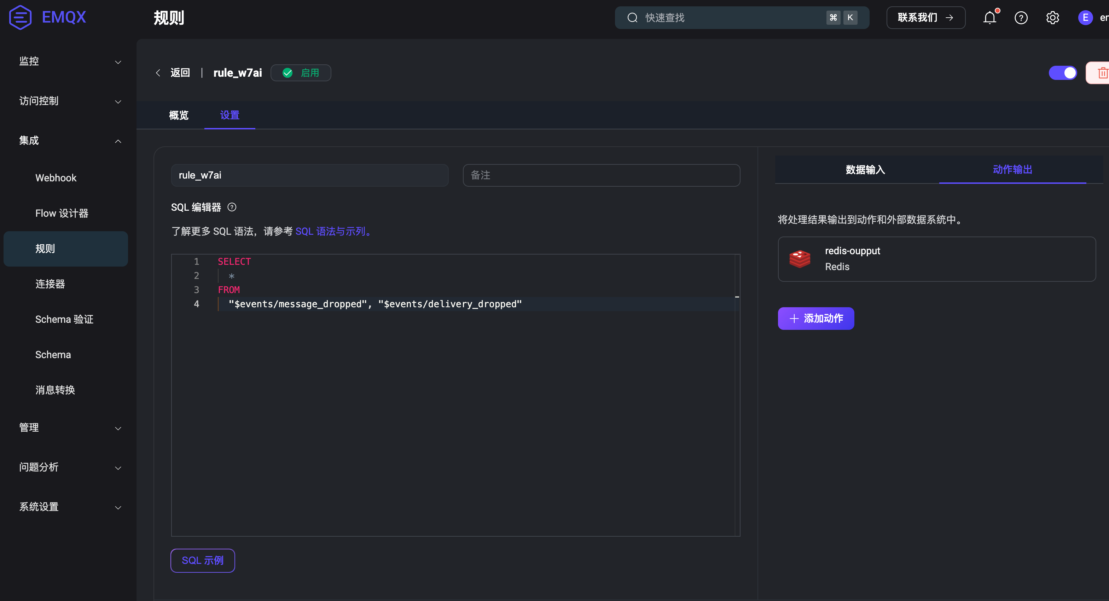Switch to the 设置 tab
This screenshot has height=601, width=1109.
[x=230, y=115]
